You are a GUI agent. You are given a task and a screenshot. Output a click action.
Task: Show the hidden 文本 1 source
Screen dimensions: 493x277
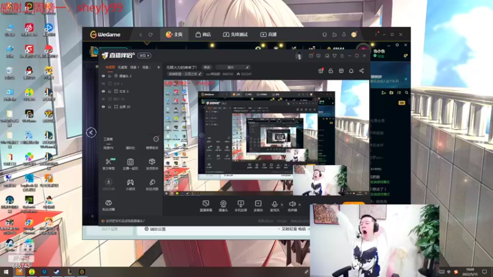tap(103, 84)
